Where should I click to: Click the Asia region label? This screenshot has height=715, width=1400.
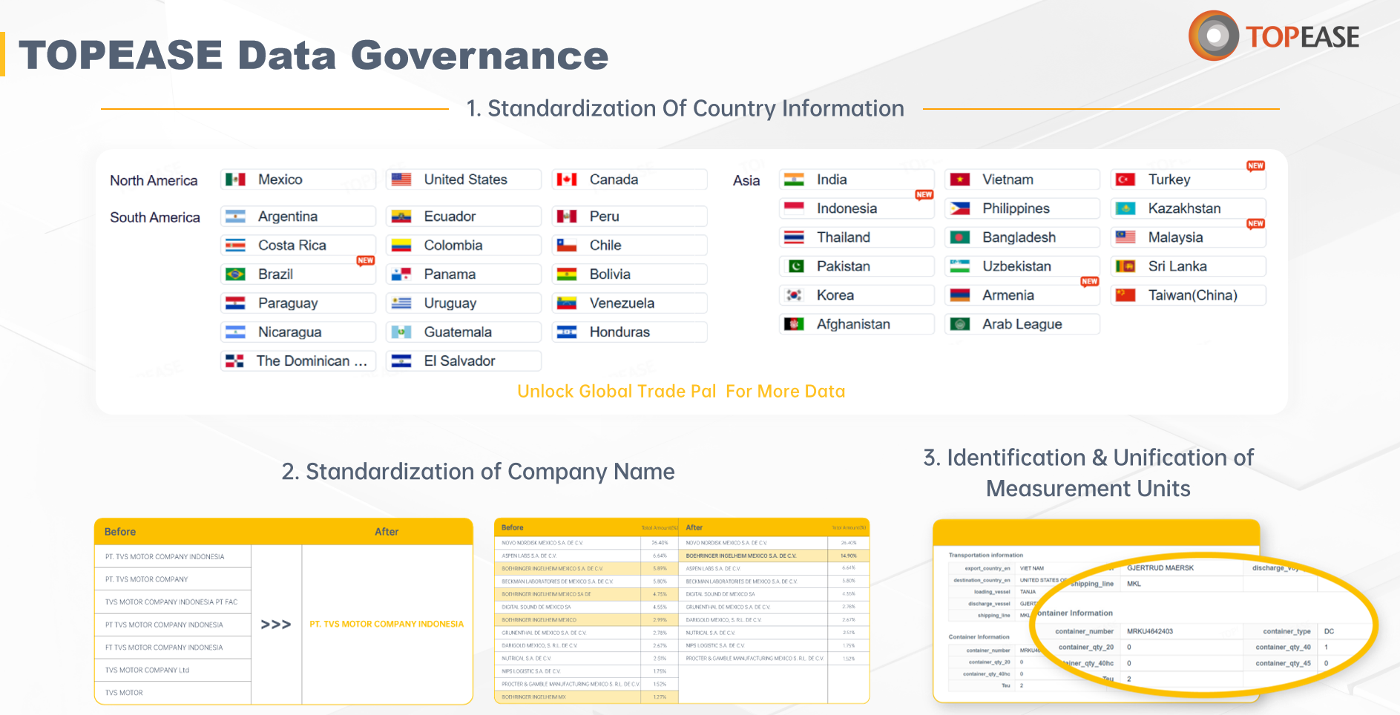coord(746,181)
